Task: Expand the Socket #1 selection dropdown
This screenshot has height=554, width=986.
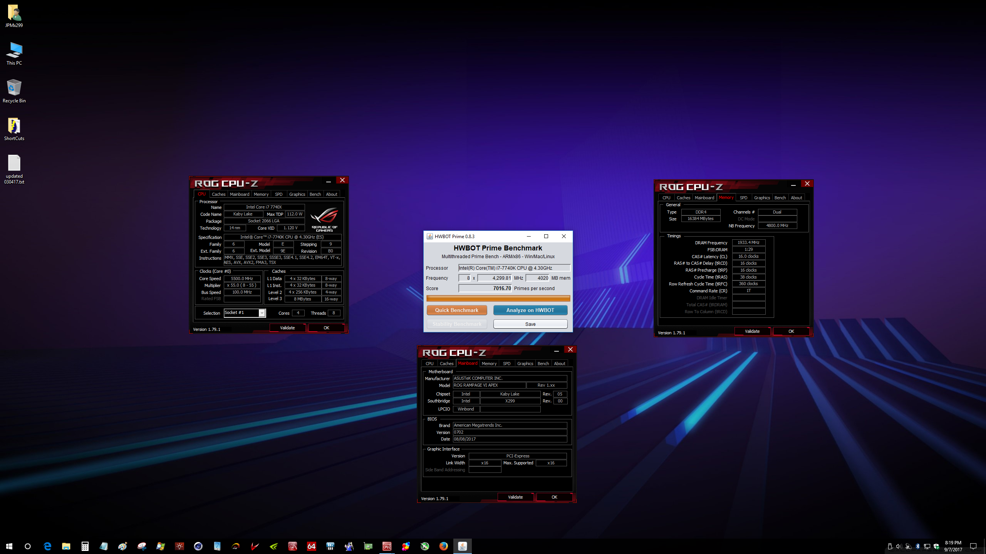Action: tap(262, 313)
